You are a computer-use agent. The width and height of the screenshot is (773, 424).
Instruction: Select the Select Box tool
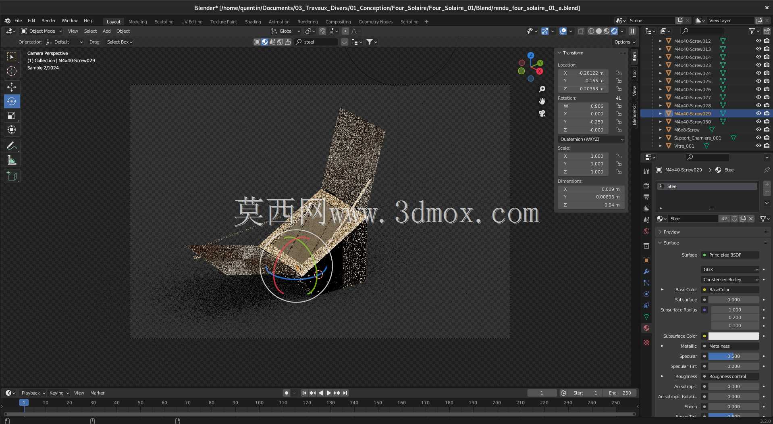[x=12, y=57]
